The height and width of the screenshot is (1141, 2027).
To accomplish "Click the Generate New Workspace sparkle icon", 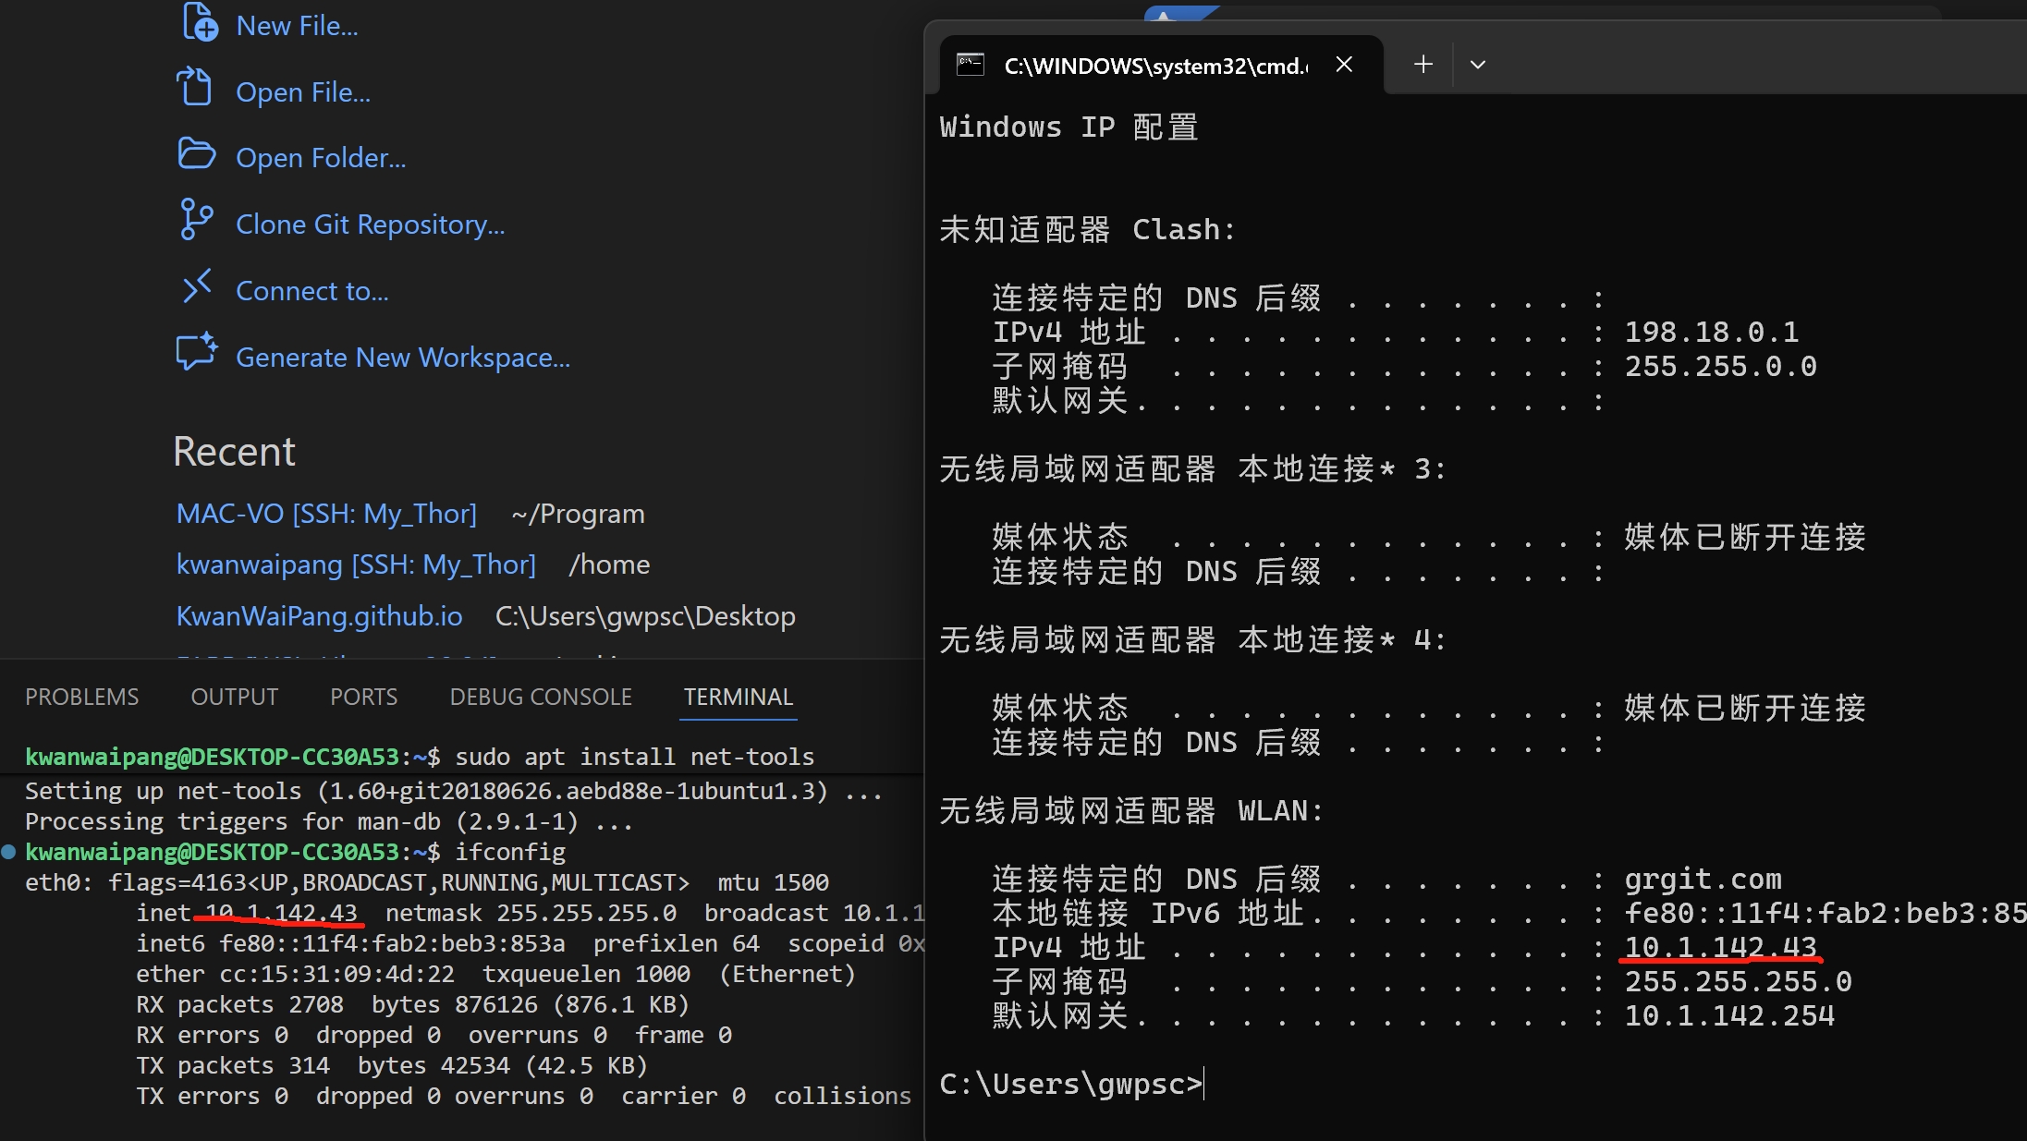I will [197, 352].
